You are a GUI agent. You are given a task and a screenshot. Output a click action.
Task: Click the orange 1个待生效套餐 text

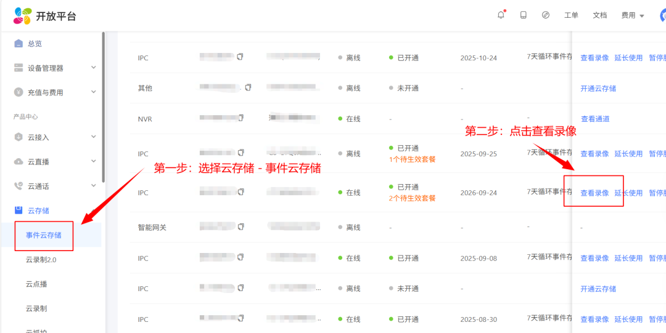click(x=412, y=160)
